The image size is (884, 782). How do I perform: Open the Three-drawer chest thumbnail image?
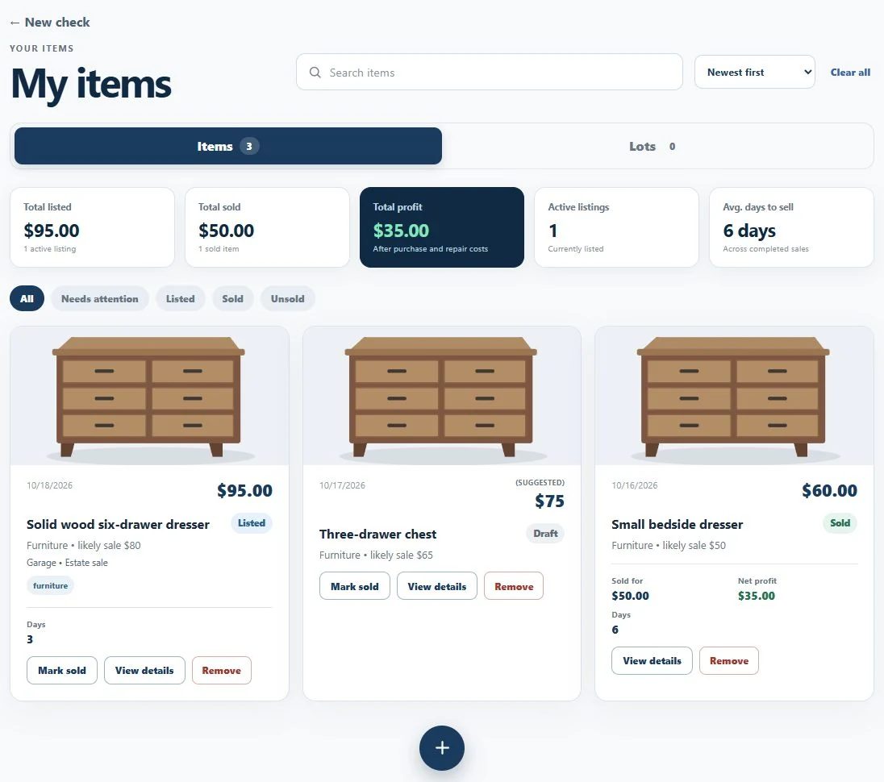(442, 396)
